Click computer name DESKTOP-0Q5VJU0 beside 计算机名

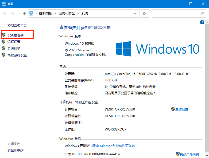point(120,109)
